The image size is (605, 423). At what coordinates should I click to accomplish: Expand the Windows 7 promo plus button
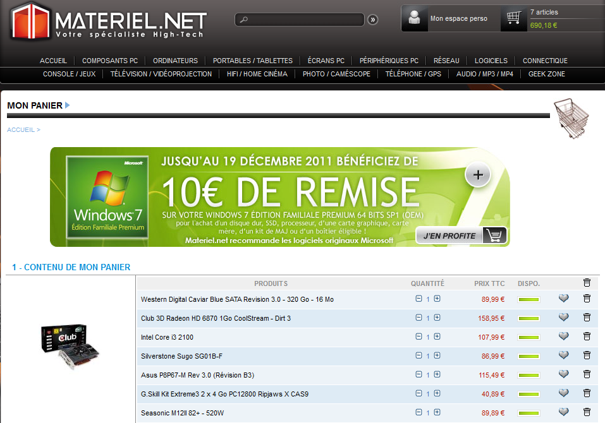point(478,176)
